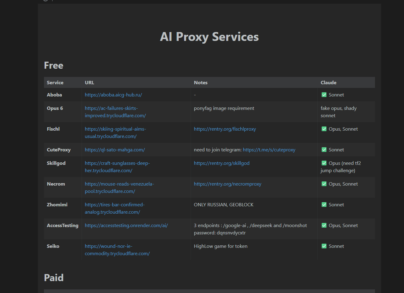Follow the t.me/s/cuteproxy telegram link
The height and width of the screenshot is (293, 404).
[269, 150]
